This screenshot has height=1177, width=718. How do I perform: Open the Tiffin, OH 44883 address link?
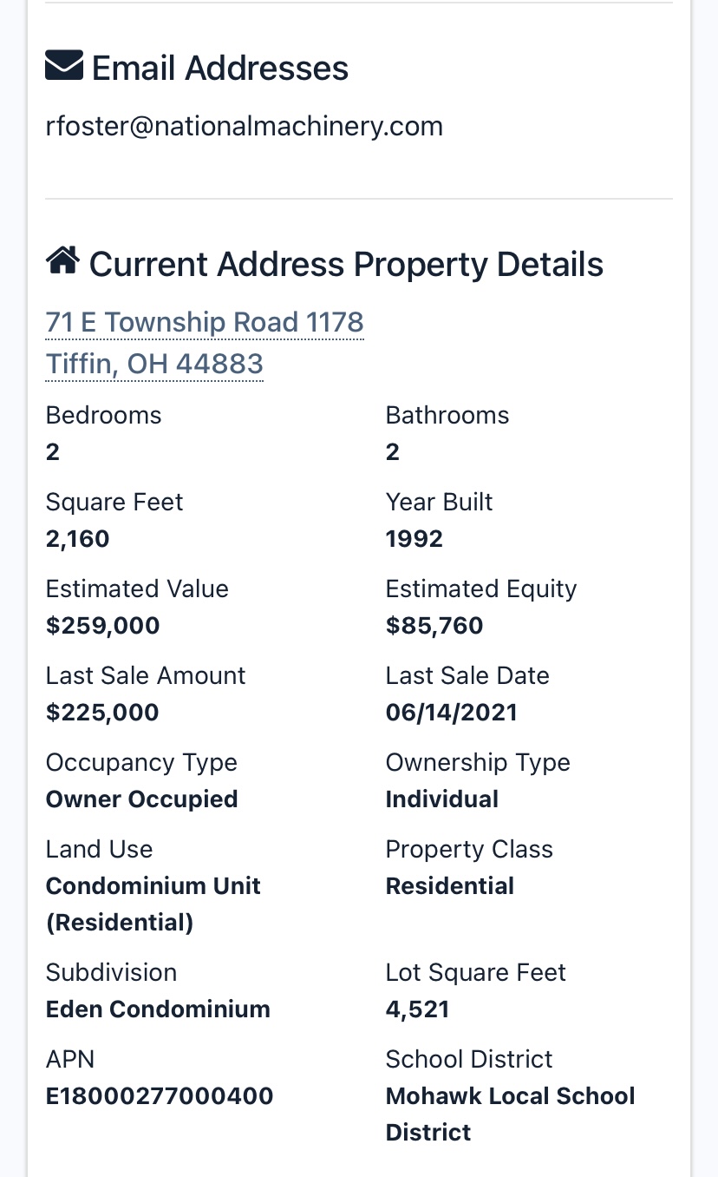tap(154, 364)
